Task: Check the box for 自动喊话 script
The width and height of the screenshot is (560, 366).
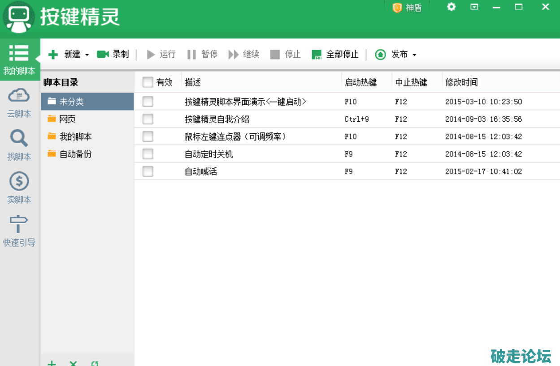Action: pyautogui.click(x=148, y=171)
